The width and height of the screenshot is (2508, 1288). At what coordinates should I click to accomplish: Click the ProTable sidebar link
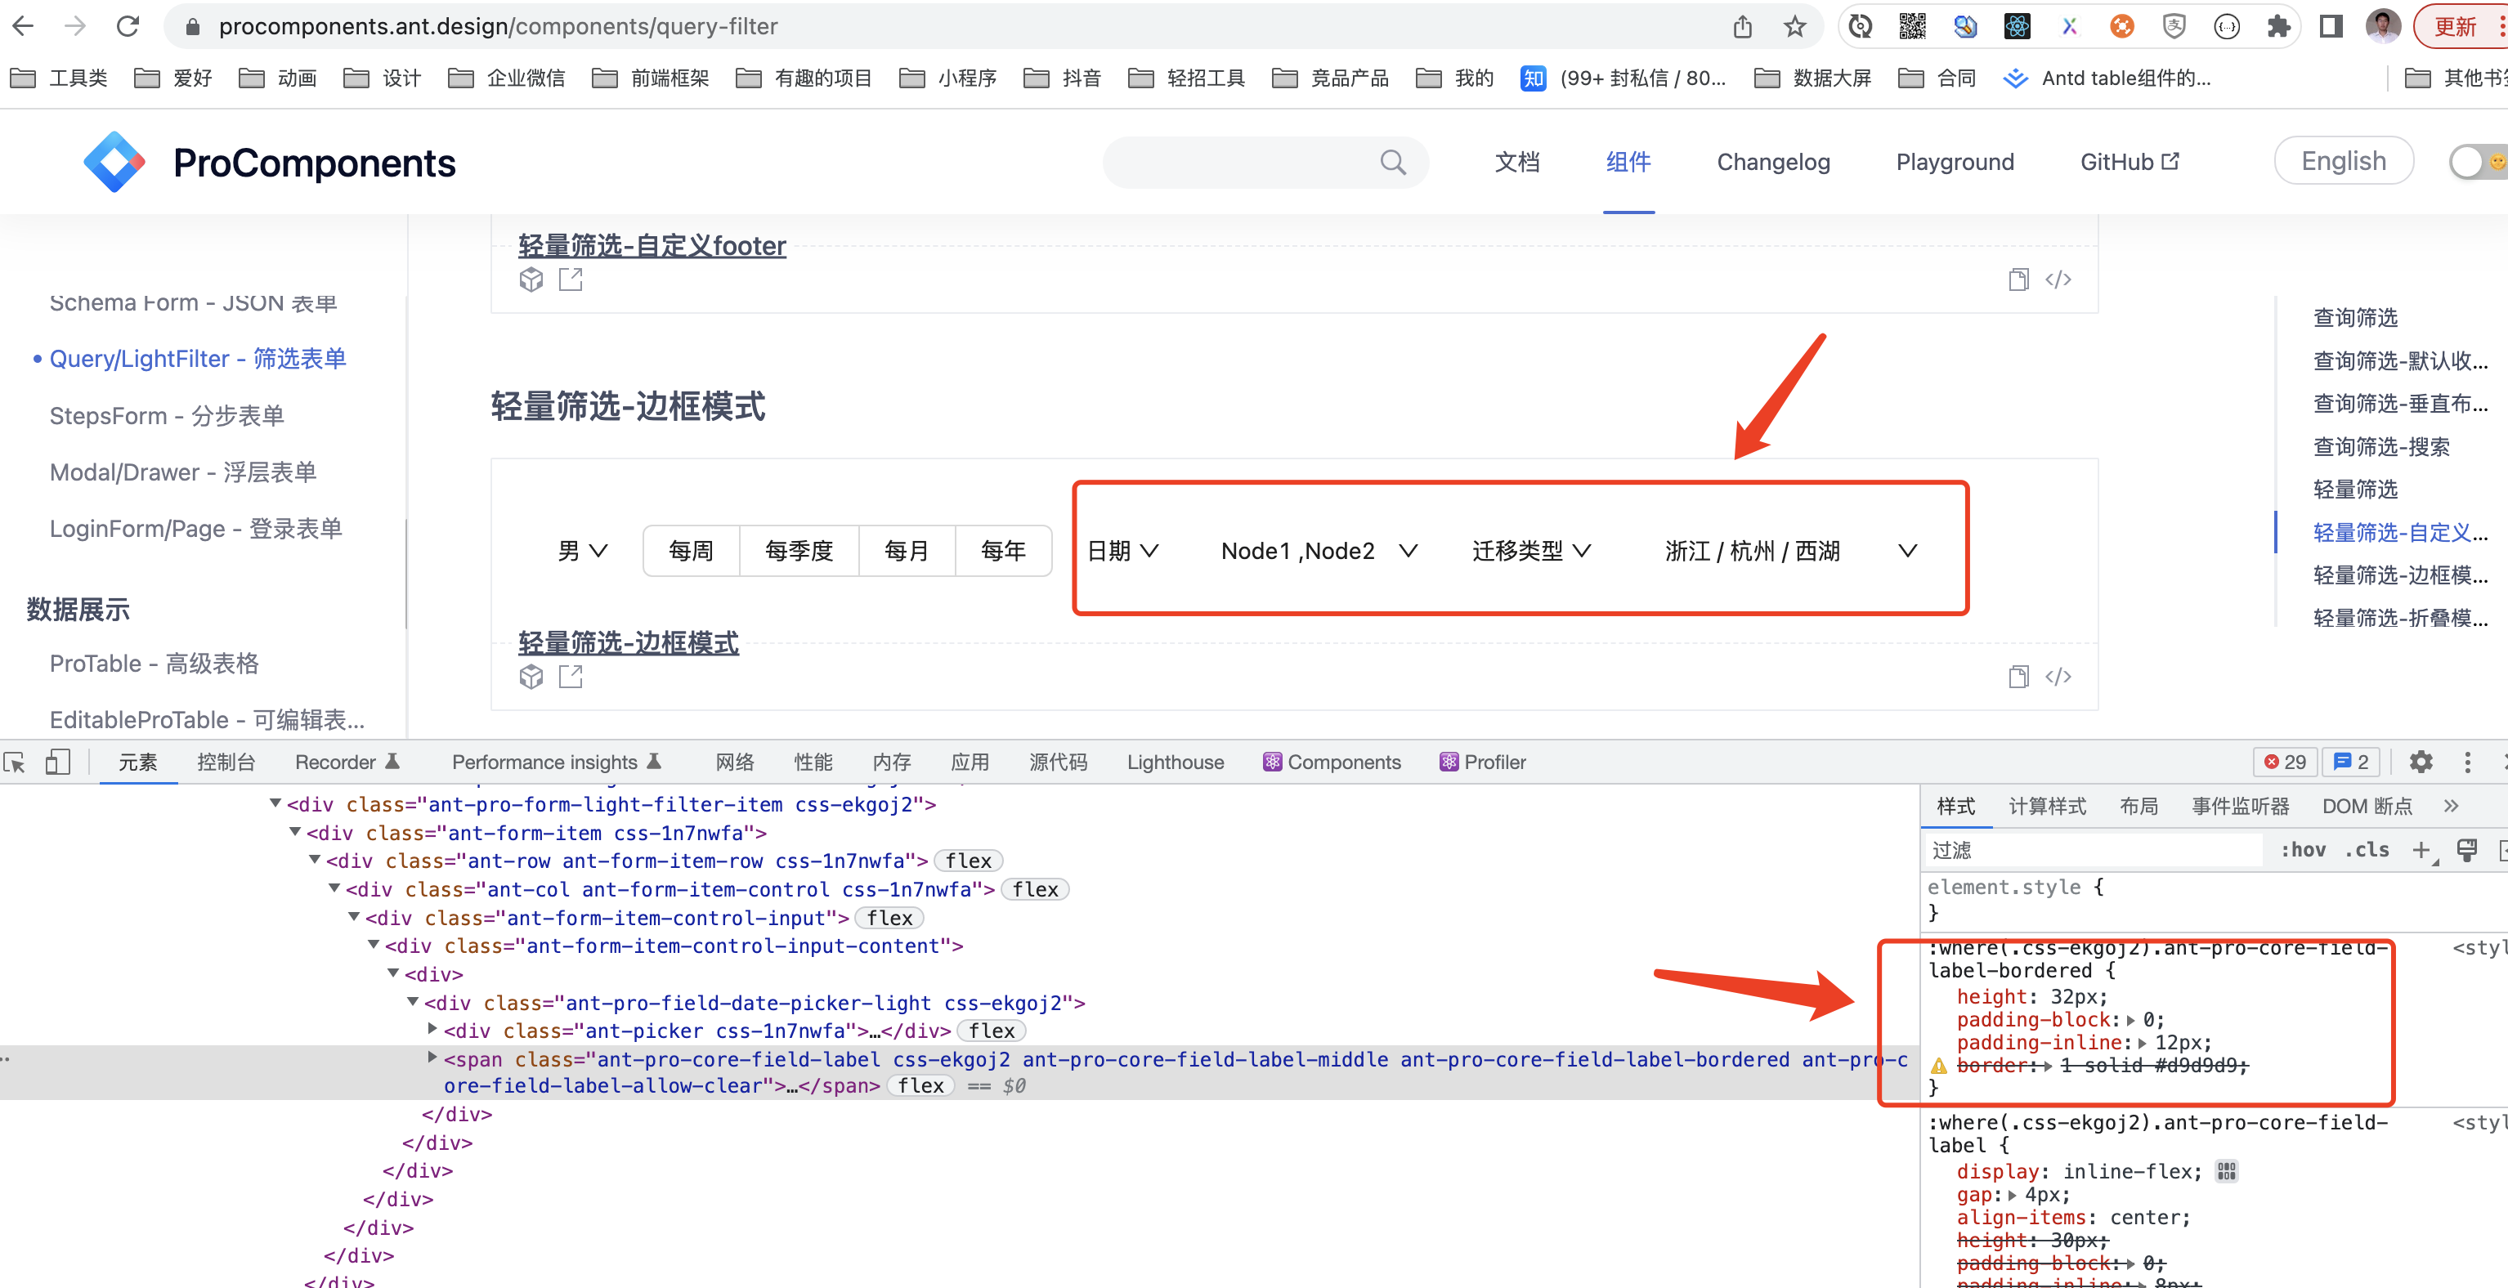(154, 663)
